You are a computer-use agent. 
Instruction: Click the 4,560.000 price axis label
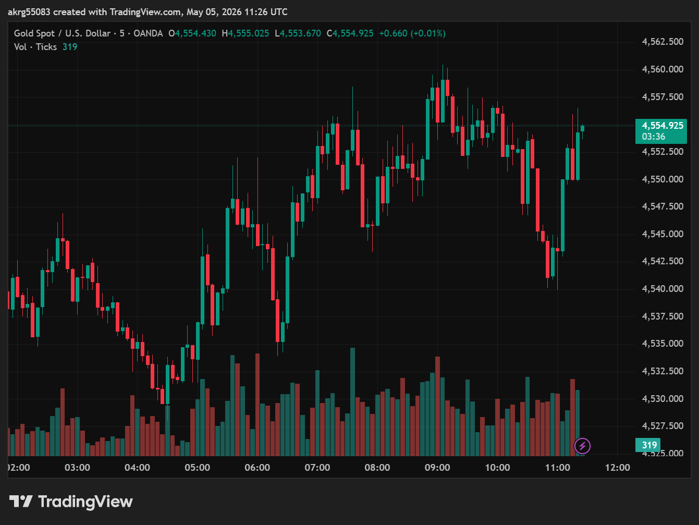tap(663, 69)
